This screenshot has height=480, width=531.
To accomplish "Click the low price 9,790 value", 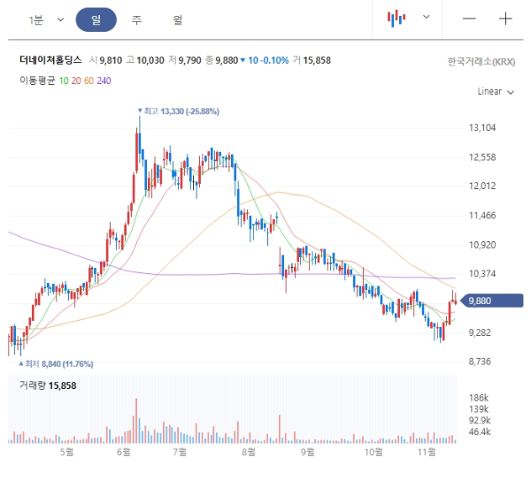I will coord(189,60).
